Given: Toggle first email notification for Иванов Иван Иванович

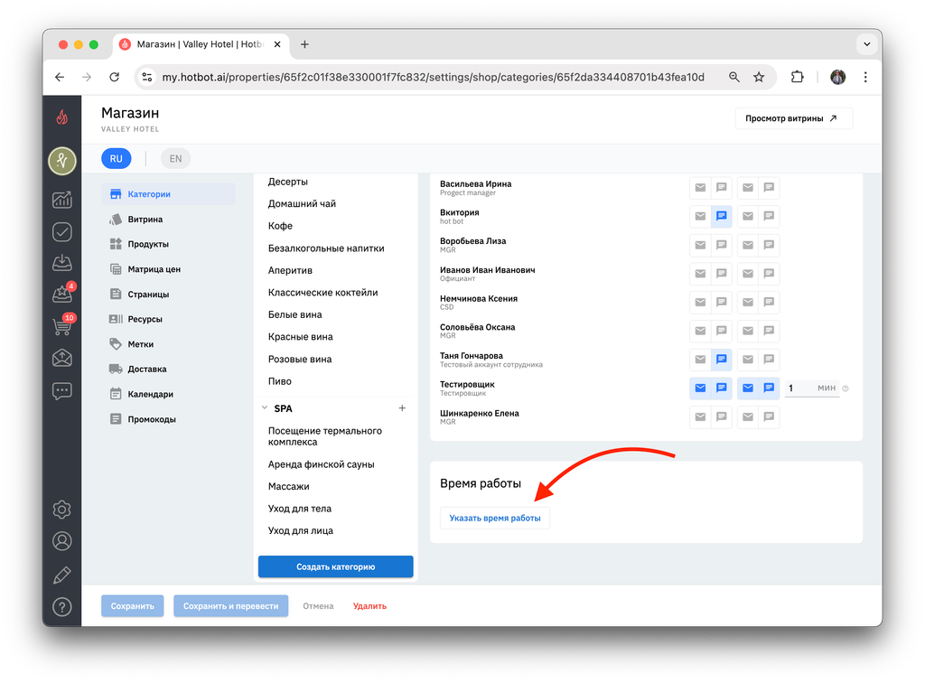Looking at the screenshot, I should [700, 273].
